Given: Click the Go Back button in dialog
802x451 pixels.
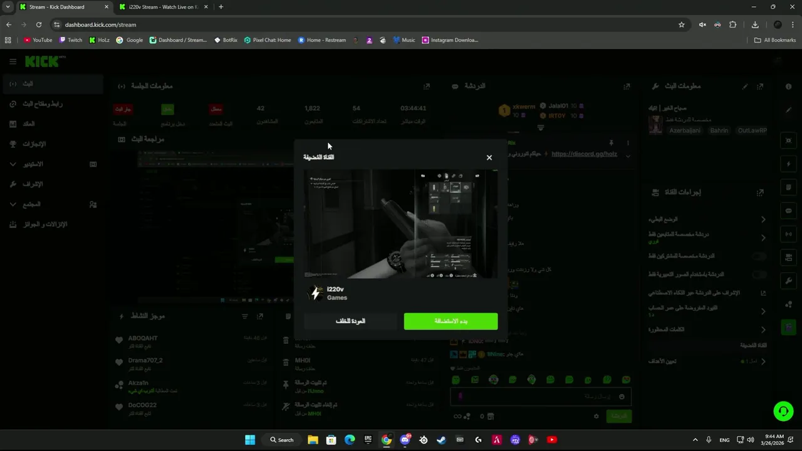Looking at the screenshot, I should tap(350, 321).
